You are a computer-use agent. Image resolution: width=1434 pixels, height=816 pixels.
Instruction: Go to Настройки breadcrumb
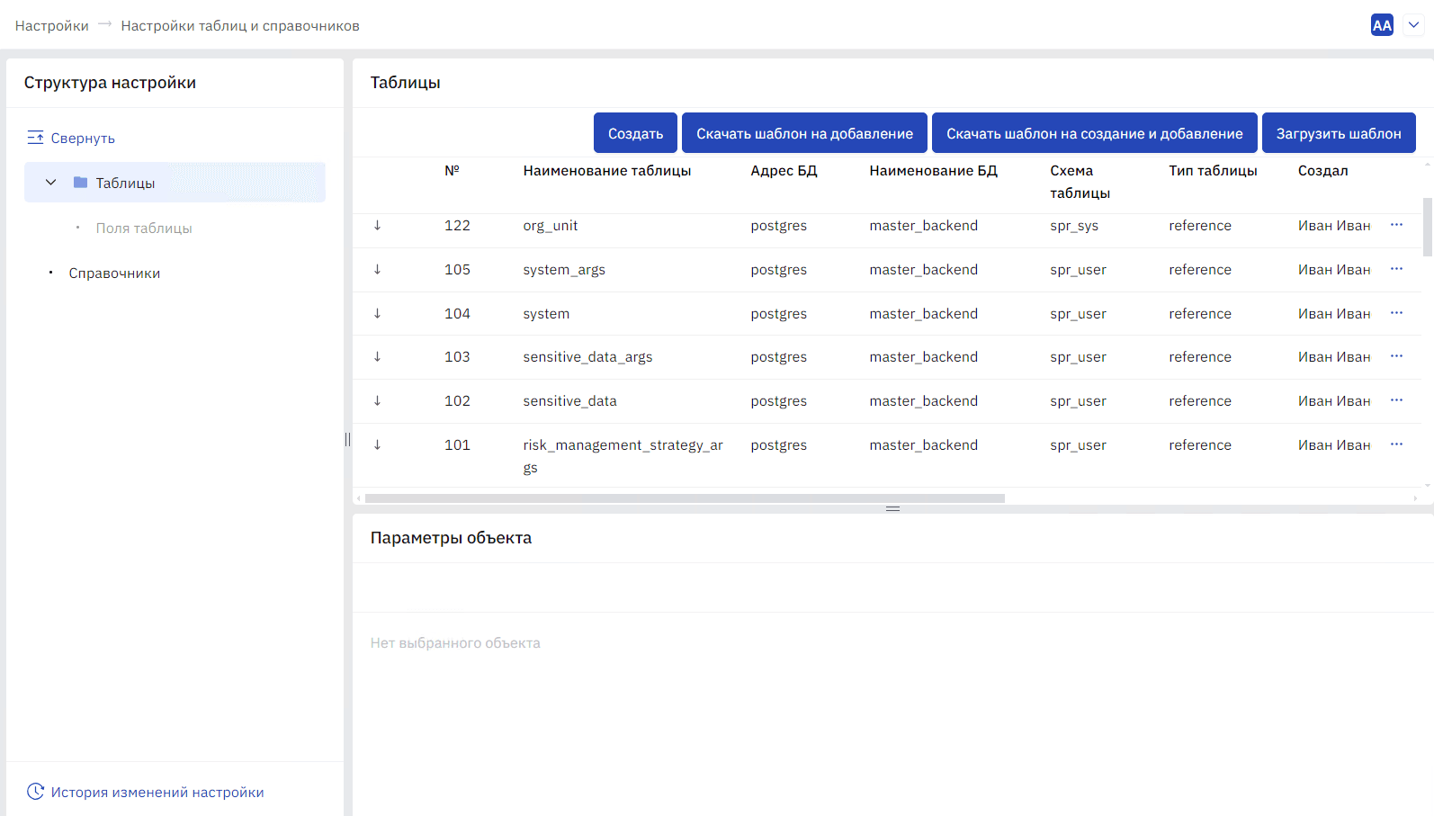[x=52, y=26]
